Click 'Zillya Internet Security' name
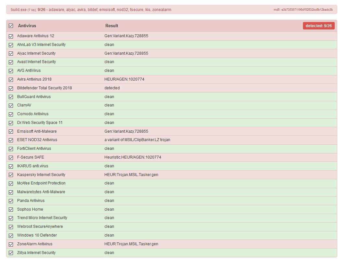The image size is (348, 266). tap(36, 253)
